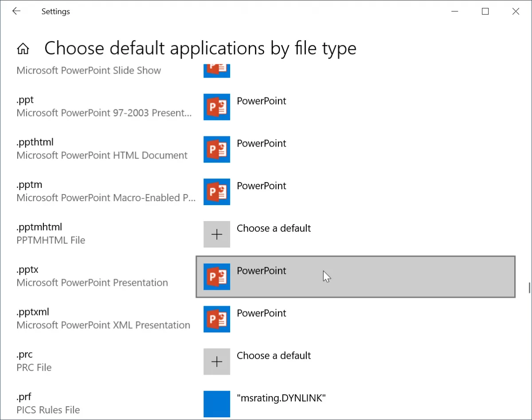Click blue blank icon for the .prf file type
Viewport: 532px width, 420px height.
tap(217, 404)
